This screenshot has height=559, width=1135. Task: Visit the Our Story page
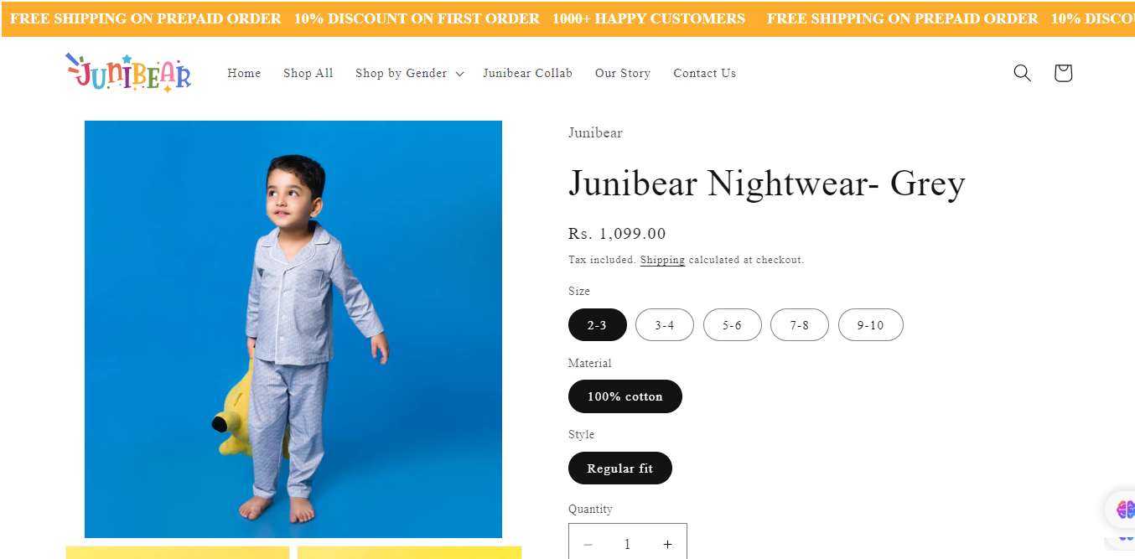623,74
